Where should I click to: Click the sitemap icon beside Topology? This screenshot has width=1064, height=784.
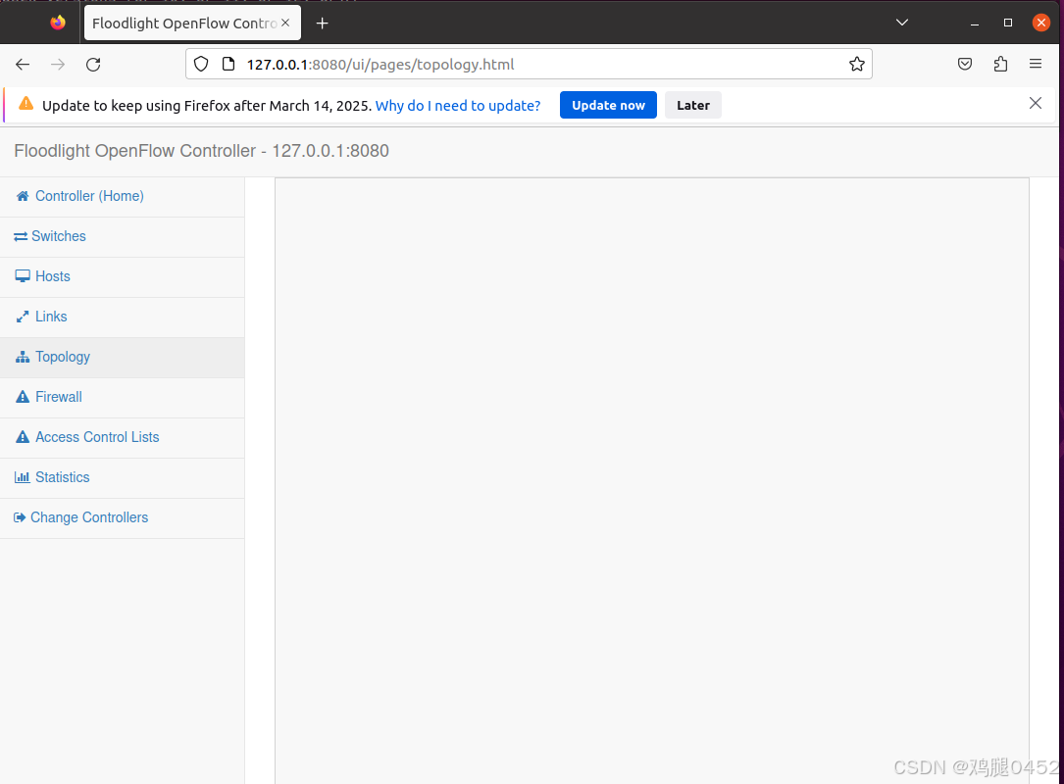click(x=23, y=357)
